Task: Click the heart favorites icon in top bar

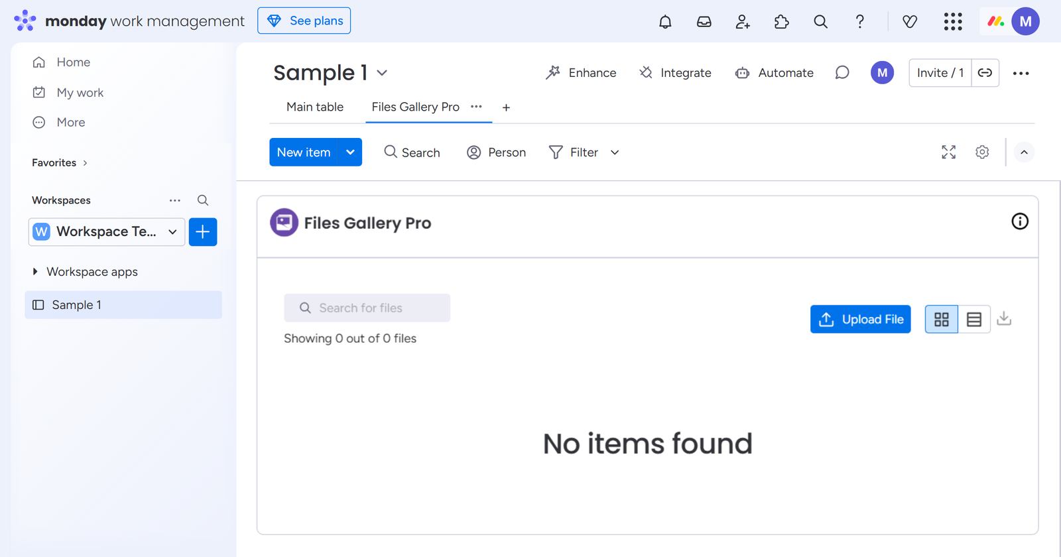Action: [x=910, y=22]
